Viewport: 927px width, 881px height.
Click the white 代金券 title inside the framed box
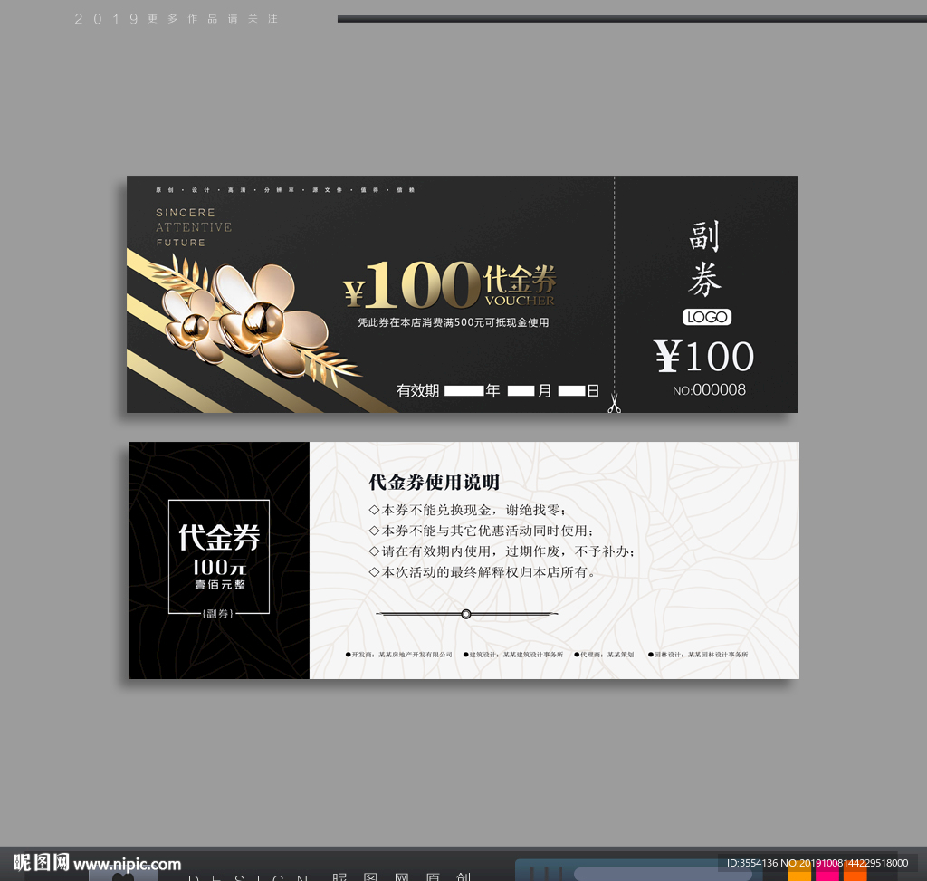(x=219, y=537)
